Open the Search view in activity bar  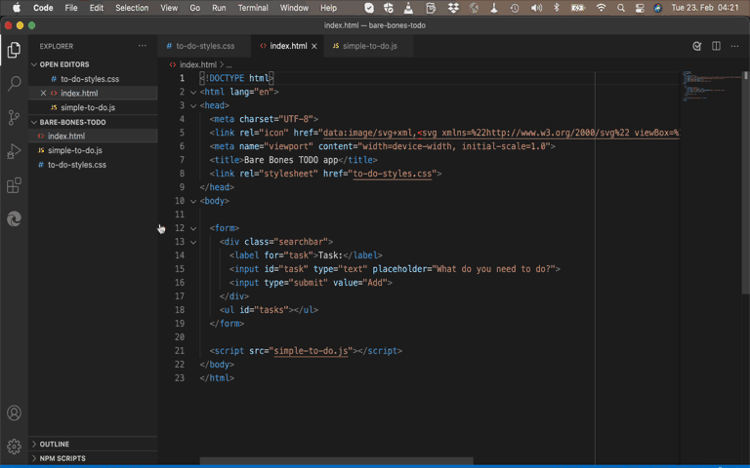pos(14,84)
